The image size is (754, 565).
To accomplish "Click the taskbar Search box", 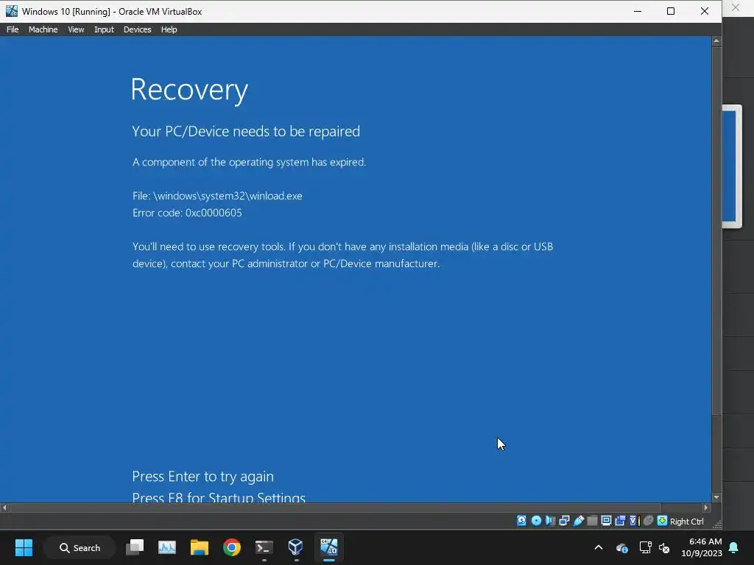I will (x=80, y=547).
